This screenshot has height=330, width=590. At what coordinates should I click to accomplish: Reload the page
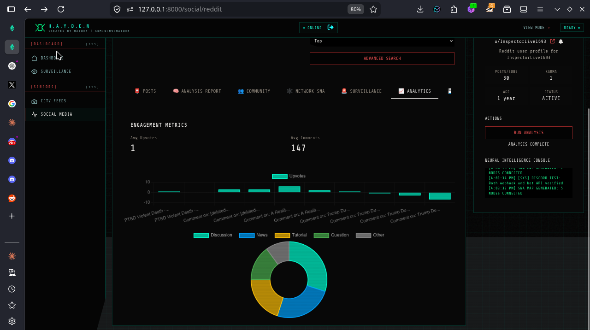(61, 9)
